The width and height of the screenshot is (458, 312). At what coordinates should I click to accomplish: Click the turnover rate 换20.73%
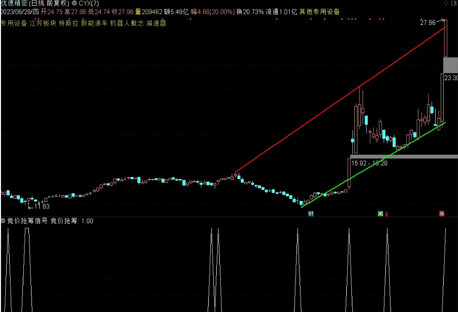pyautogui.click(x=250, y=12)
